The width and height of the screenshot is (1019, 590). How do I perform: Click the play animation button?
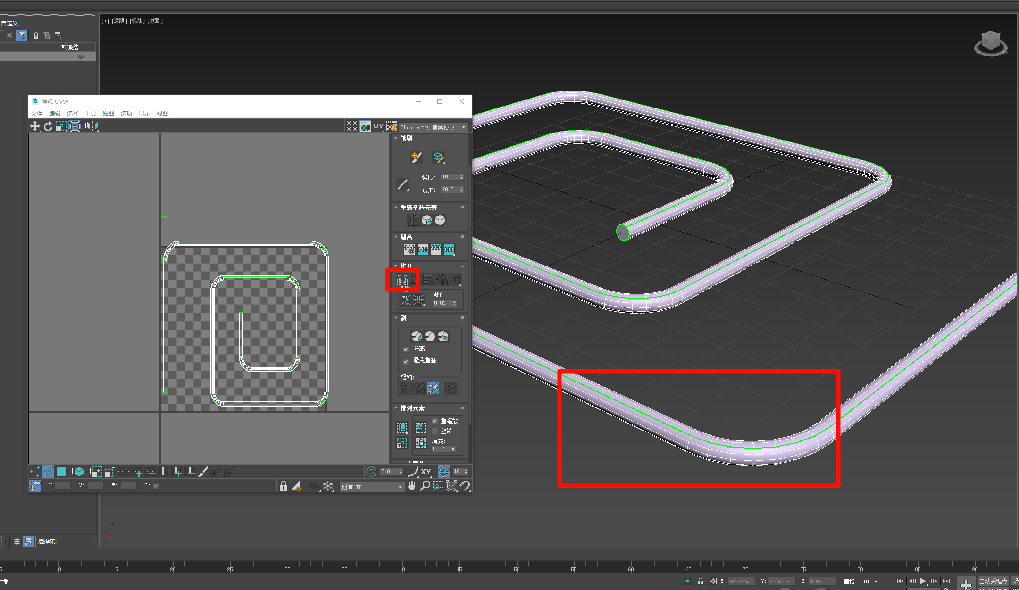click(923, 581)
